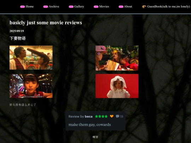Click the pink pill icon beside Home
Image resolution: width=191 pixels, height=143 pixels.
(23, 7)
